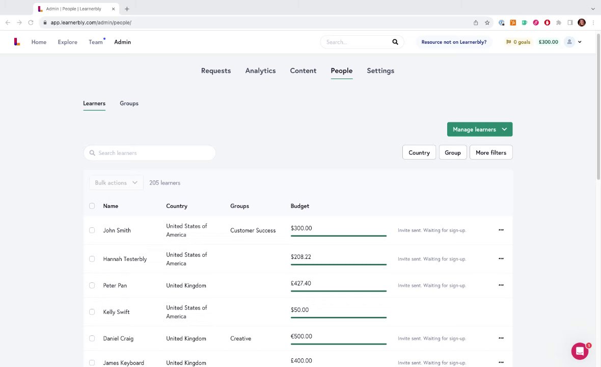Screen dimensions: 601x367
Task: Click the More filters button
Action: (490, 153)
